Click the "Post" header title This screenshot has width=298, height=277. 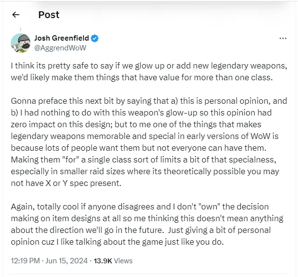48,15
